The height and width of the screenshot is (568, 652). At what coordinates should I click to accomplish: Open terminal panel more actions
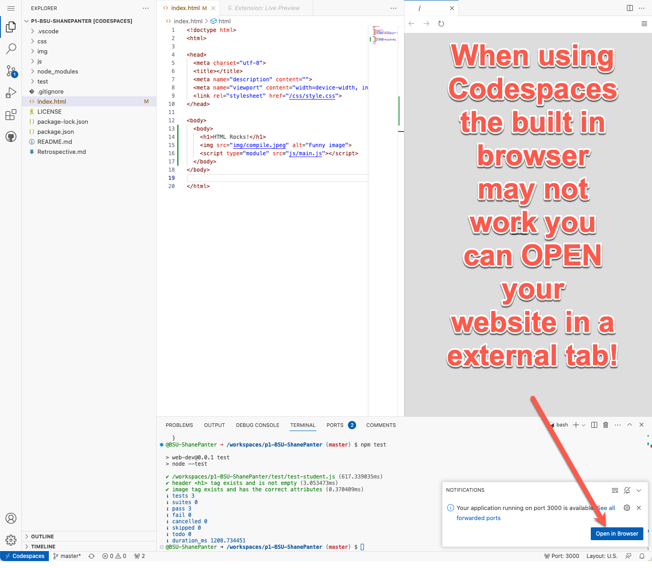tap(618, 425)
